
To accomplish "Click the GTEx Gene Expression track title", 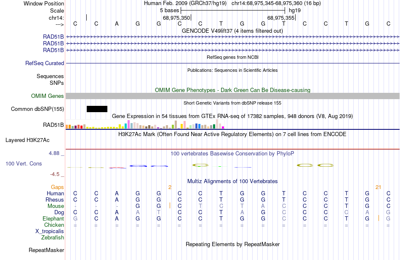I will coord(232,116).
